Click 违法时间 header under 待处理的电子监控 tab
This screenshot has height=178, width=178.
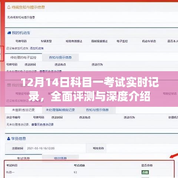click(30, 65)
